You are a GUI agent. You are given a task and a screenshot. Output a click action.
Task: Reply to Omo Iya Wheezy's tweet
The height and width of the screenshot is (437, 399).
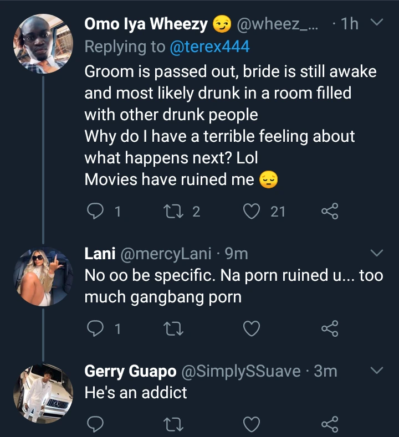(96, 210)
